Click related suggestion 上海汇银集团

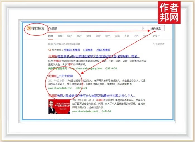click(103, 50)
